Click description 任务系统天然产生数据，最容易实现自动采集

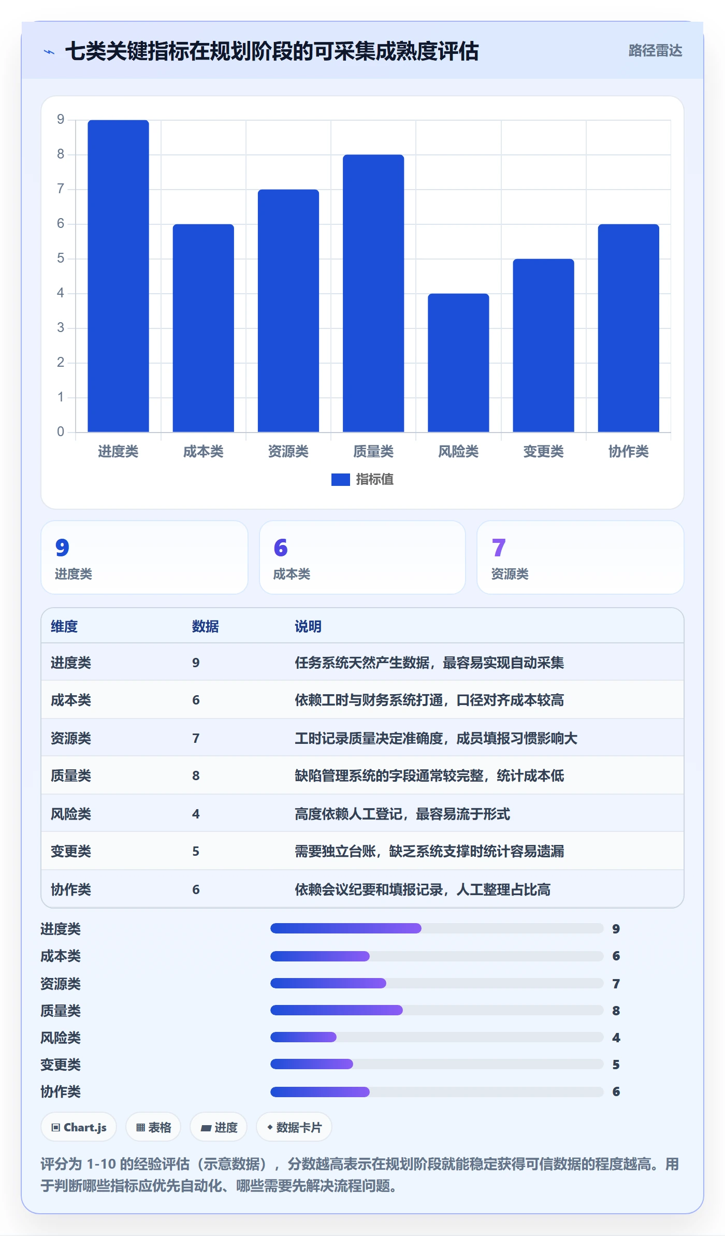click(429, 663)
